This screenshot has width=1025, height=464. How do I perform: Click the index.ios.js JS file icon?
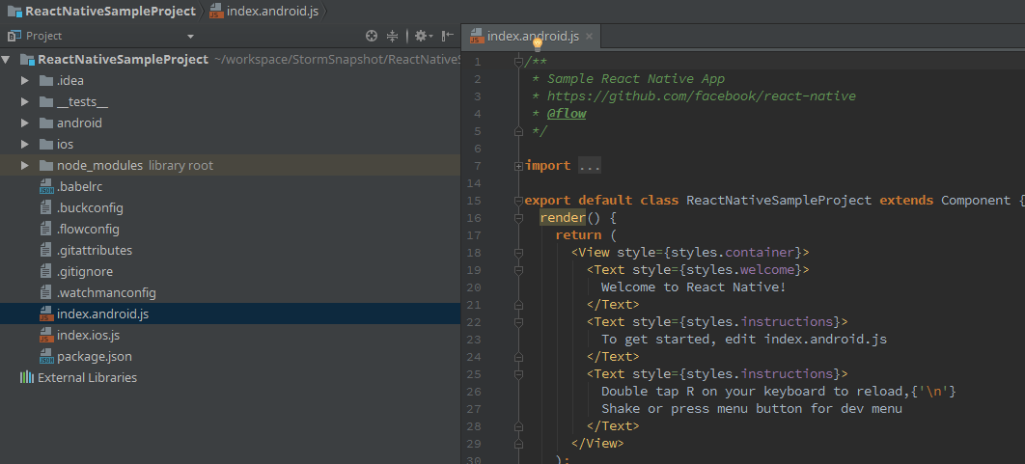pyautogui.click(x=45, y=336)
